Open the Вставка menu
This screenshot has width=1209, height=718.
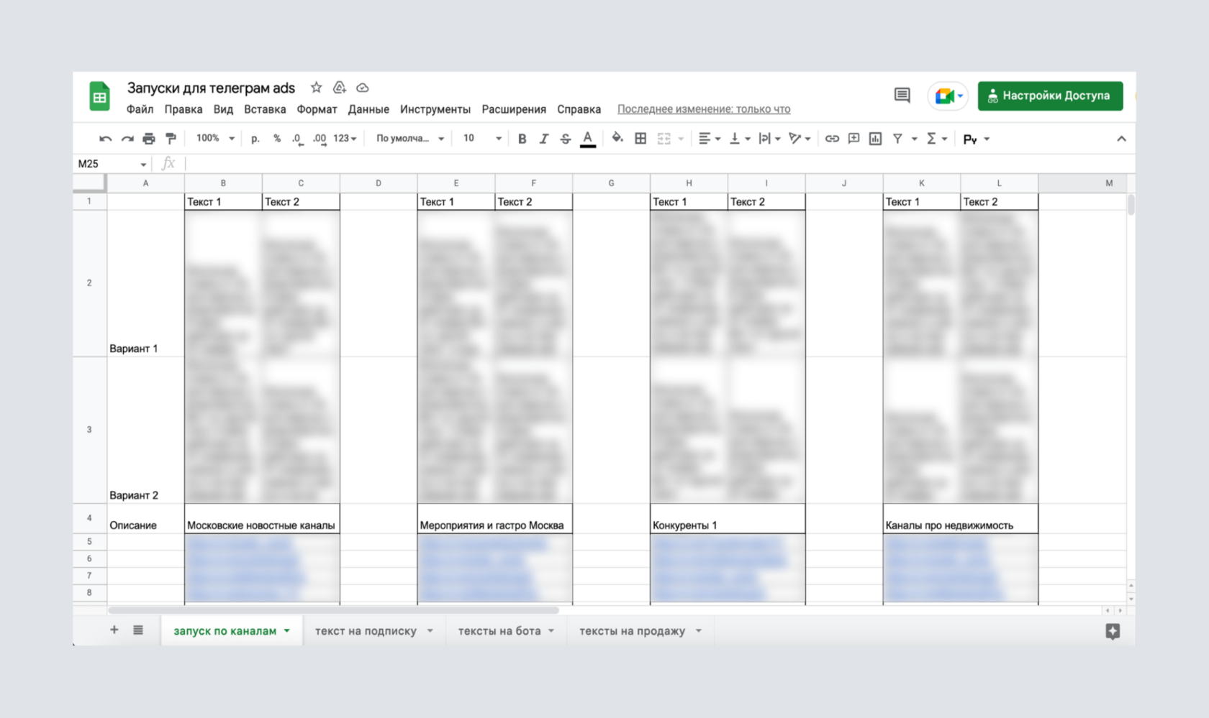(x=265, y=109)
